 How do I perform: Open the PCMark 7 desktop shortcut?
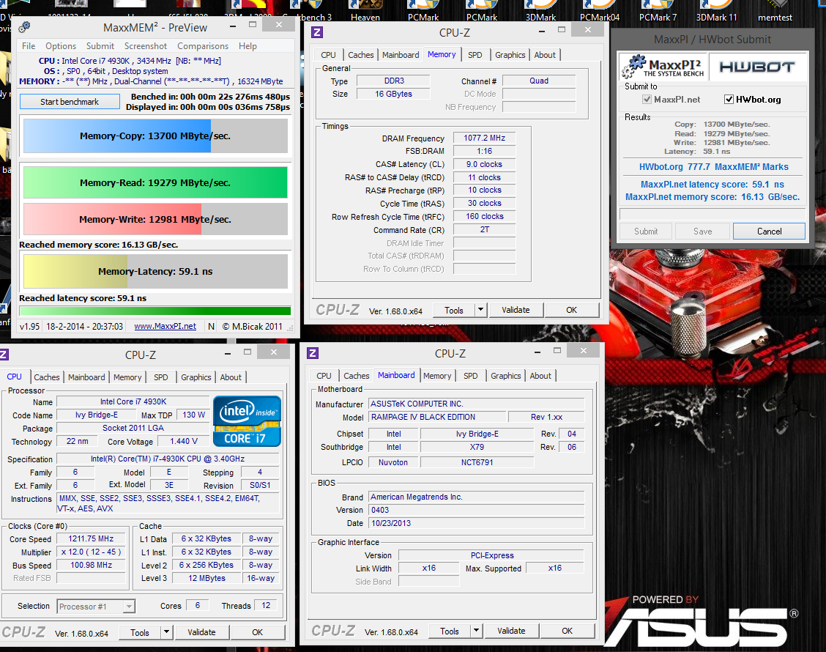pyautogui.click(x=658, y=12)
